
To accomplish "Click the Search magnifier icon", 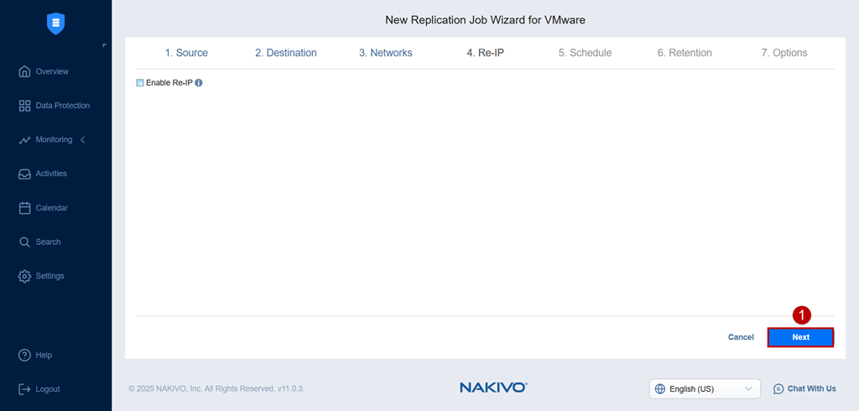I will point(24,242).
